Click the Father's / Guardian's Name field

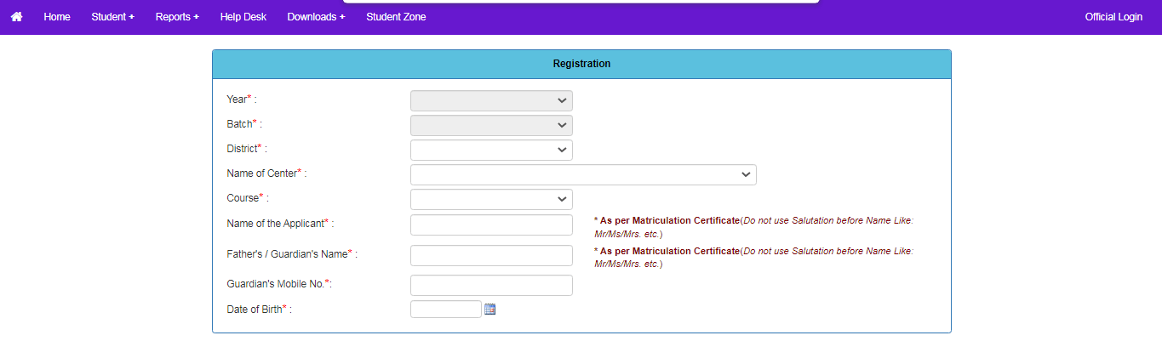491,255
